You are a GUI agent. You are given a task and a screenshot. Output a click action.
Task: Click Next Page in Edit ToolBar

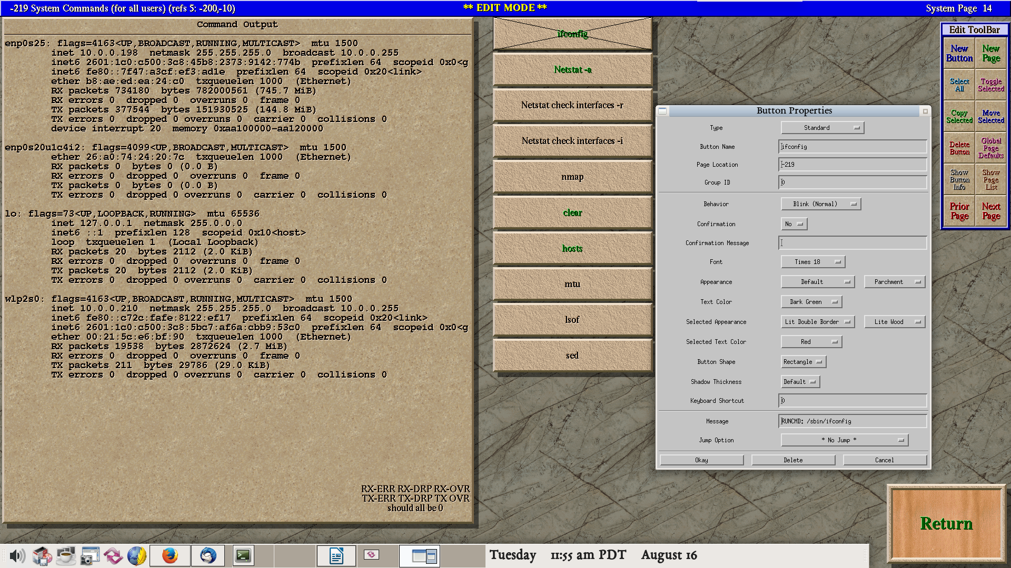click(990, 211)
